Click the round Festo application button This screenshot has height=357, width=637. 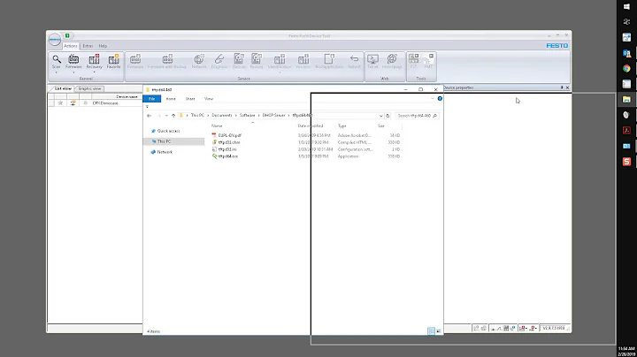point(55,40)
